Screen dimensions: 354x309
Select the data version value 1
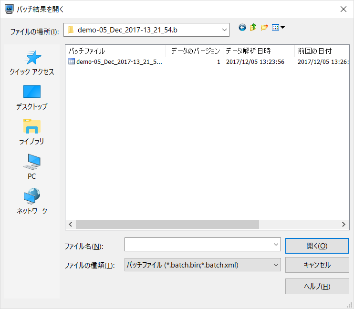point(219,62)
